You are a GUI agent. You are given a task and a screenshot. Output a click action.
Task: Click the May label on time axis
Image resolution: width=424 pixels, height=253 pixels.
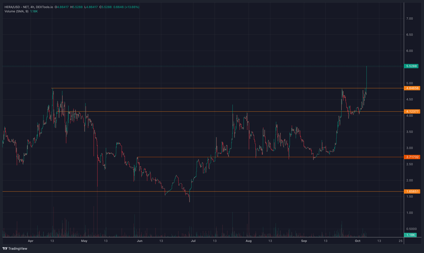[x=84, y=241]
